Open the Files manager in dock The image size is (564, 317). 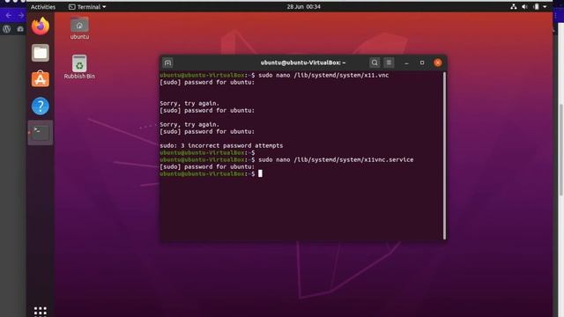(x=41, y=53)
